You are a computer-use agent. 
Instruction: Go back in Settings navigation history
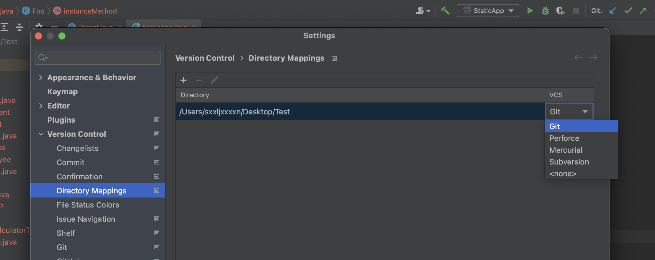(578, 58)
